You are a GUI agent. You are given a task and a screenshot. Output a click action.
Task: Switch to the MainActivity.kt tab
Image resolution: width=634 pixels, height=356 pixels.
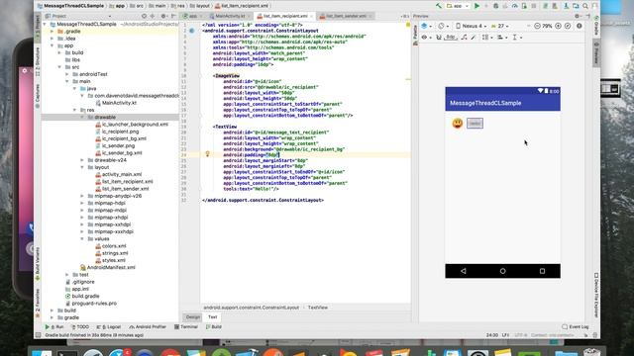click(230, 16)
